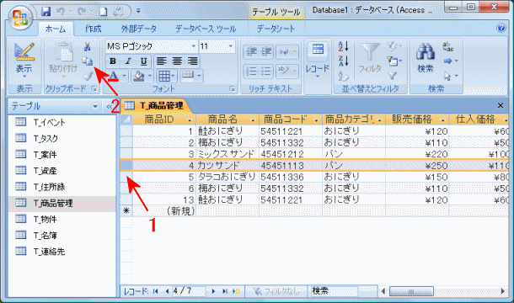
Task: Align text right
Action: coord(193,61)
